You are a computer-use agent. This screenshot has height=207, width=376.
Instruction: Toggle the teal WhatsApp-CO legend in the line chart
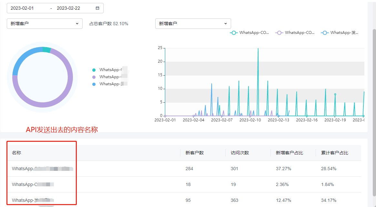click(x=249, y=33)
